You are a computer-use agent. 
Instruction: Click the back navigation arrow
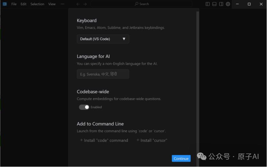pyautogui.click(x=78, y=4)
